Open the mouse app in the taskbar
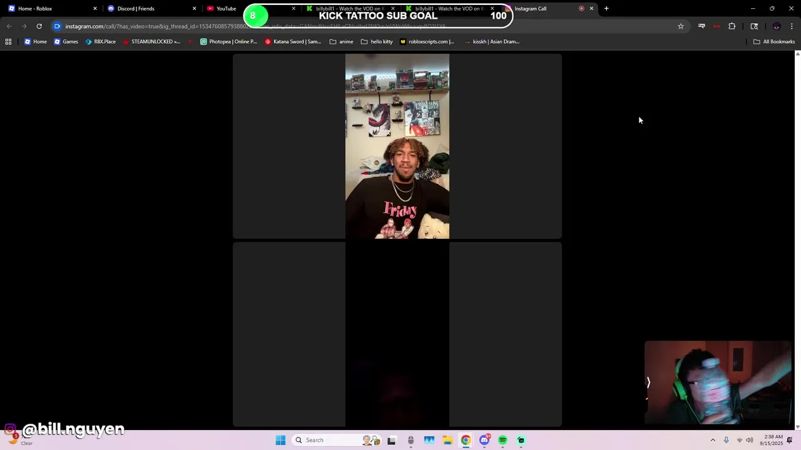The image size is (801, 450). point(411,440)
